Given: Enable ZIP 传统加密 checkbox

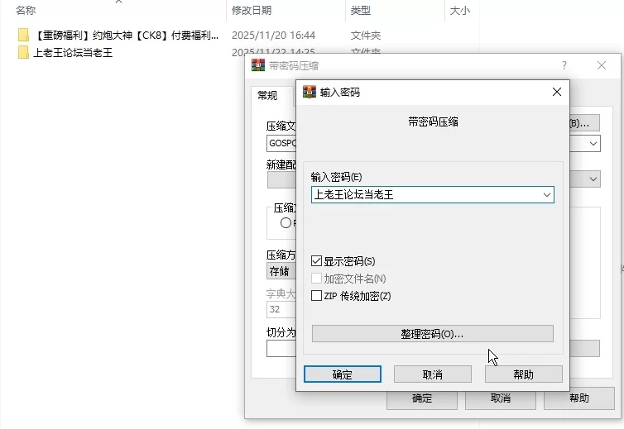Looking at the screenshot, I should tap(316, 296).
